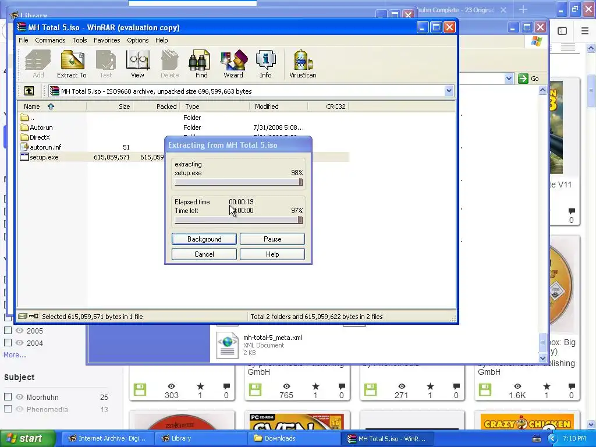Click the Extract To toolbar icon

pyautogui.click(x=72, y=60)
